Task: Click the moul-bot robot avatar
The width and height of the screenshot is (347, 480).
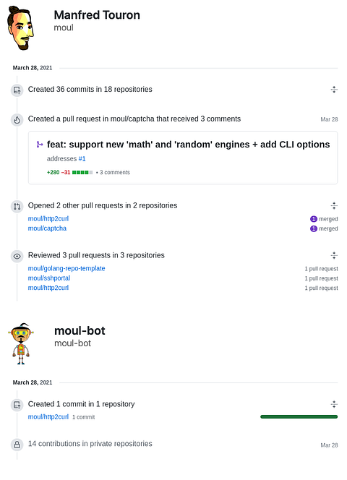Action: (21, 344)
